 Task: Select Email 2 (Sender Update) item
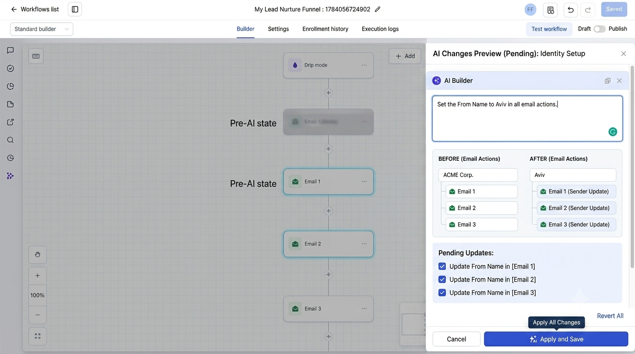pos(576,208)
